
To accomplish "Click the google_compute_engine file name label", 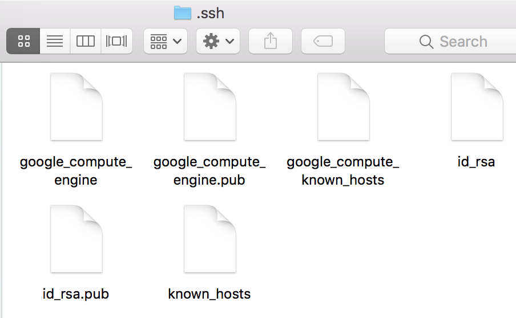I will pyautogui.click(x=76, y=171).
